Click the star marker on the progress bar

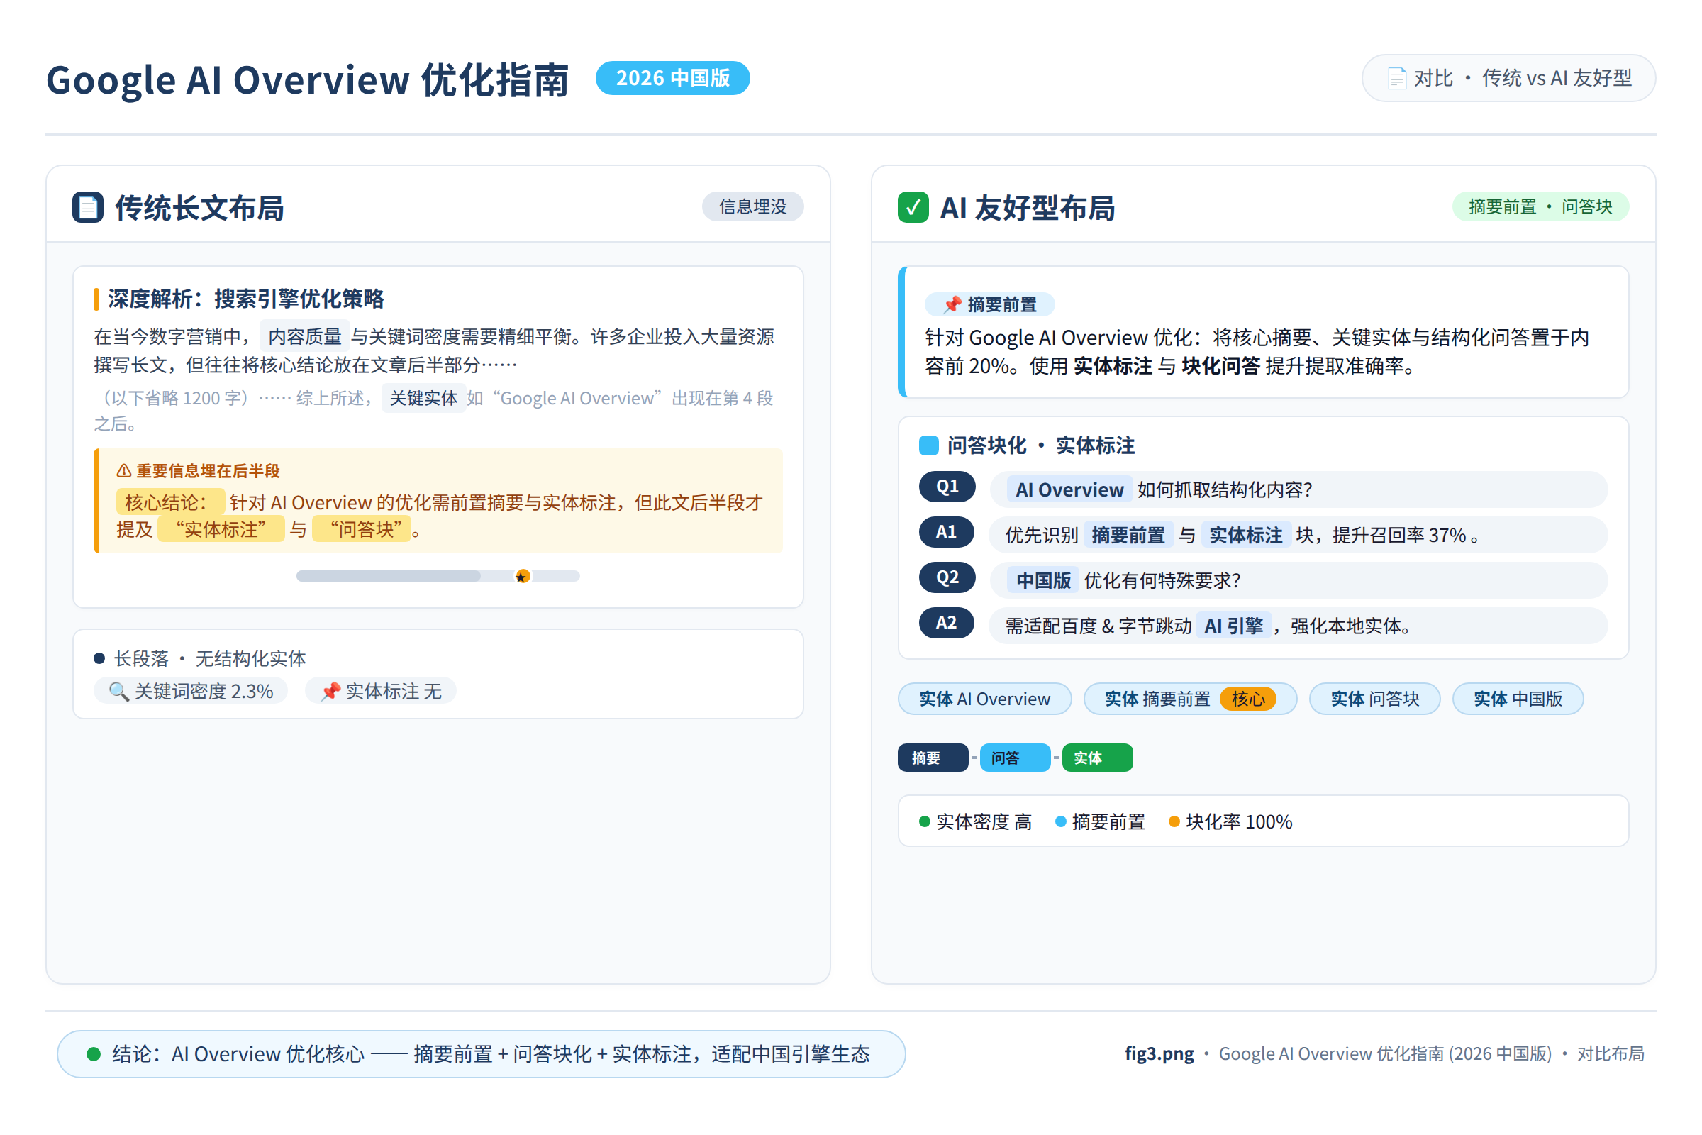tap(523, 576)
